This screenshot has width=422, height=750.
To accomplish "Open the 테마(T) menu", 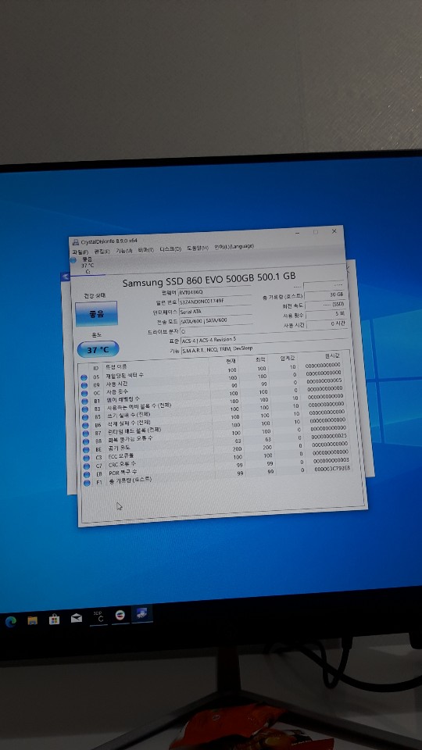I will [146, 250].
